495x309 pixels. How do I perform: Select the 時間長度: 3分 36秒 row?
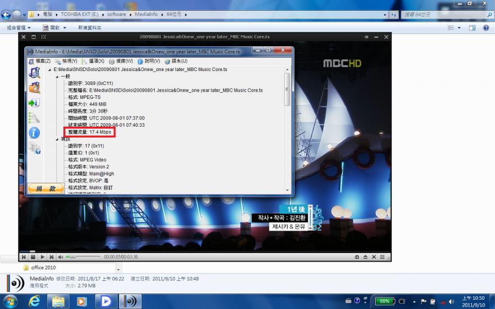(88, 111)
